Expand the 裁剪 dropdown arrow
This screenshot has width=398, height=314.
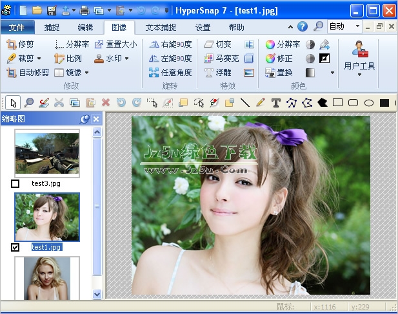click(39, 59)
